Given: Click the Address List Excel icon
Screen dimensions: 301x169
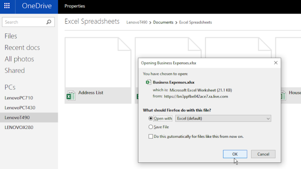Looking at the screenshot, I should [x=71, y=95].
